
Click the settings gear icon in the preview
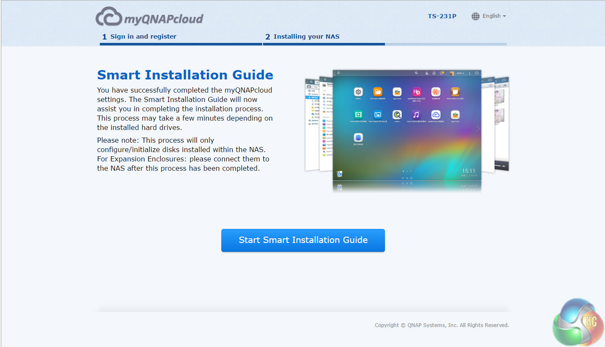pyautogui.click(x=358, y=92)
